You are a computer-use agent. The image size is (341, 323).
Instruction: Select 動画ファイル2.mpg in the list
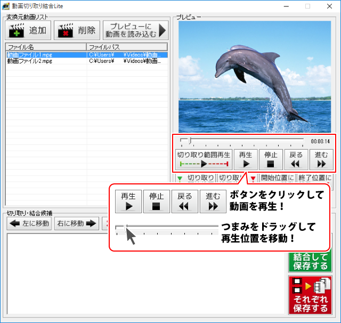coord(30,61)
